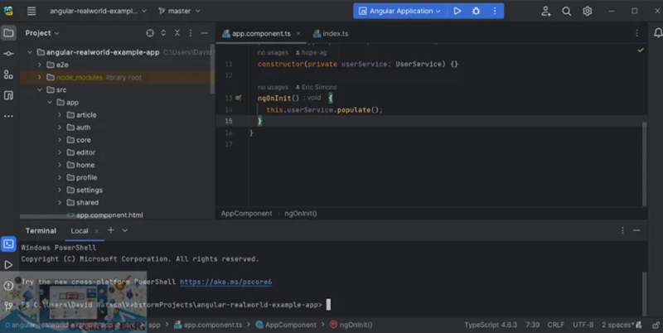Expand the settings folder
Screen dimensions: 663x333
point(60,191)
